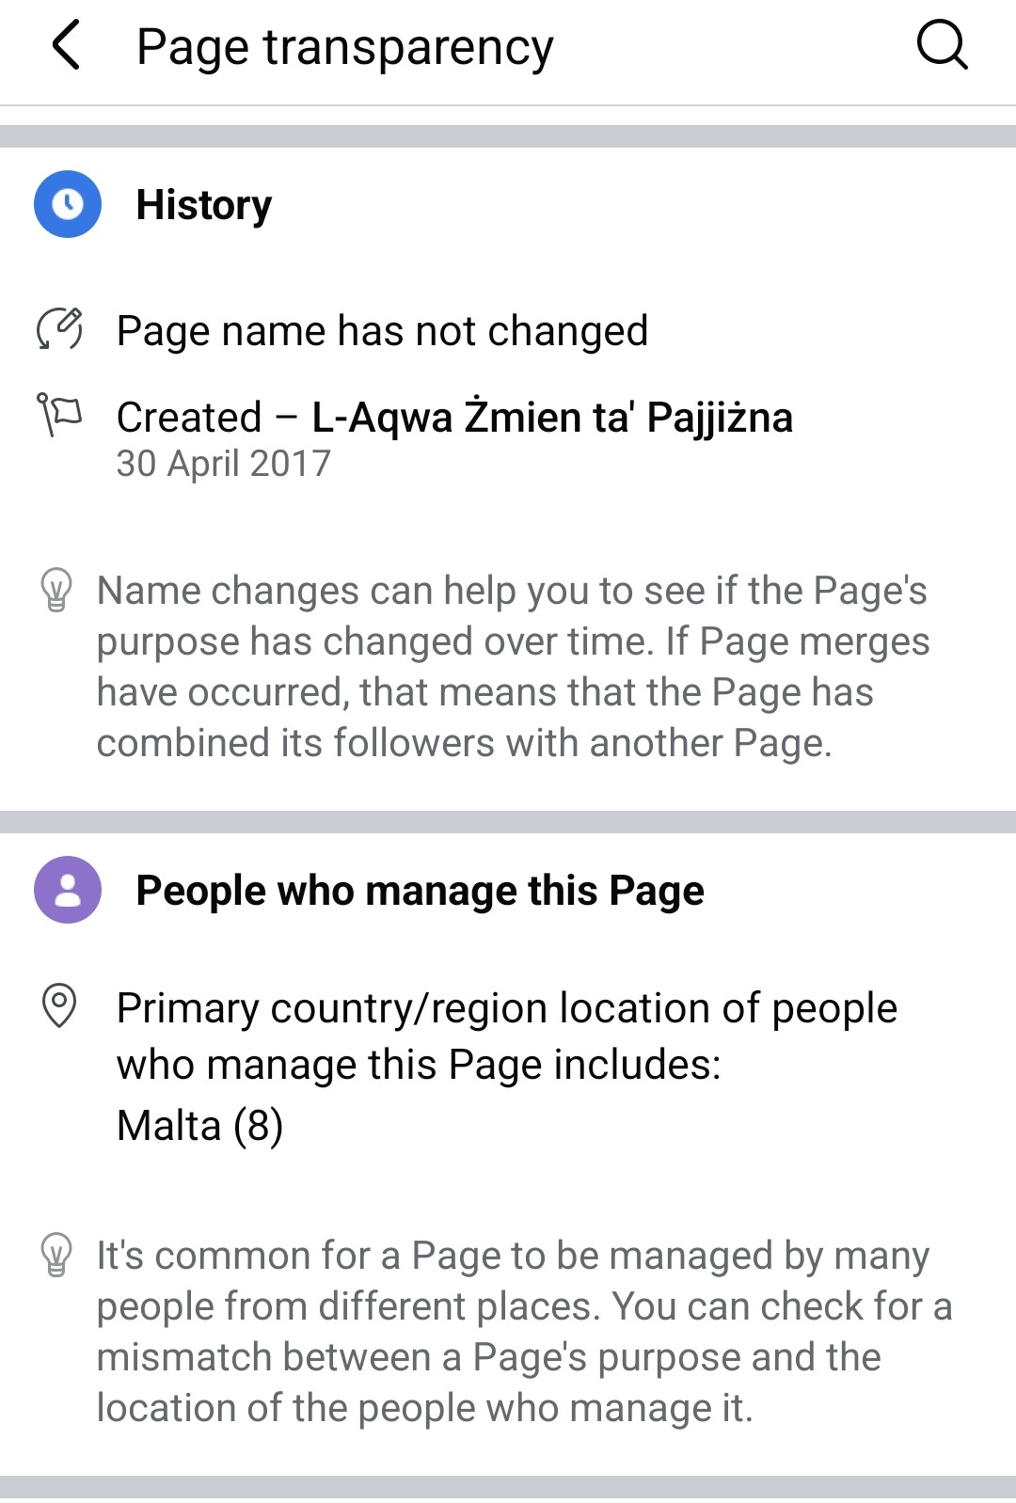This screenshot has height=1503, width=1016.
Task: Tap the name changes explanation paragraph
Action: pos(513,667)
